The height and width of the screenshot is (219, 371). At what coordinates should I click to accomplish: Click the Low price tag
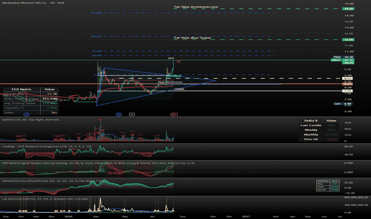(343, 104)
